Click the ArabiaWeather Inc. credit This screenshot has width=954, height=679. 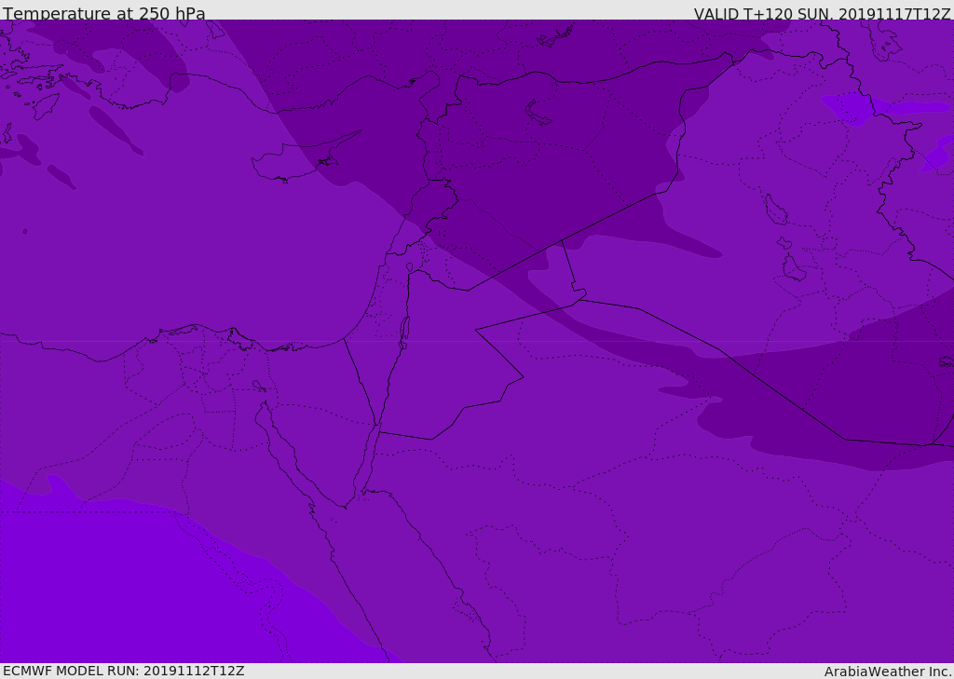point(888,672)
